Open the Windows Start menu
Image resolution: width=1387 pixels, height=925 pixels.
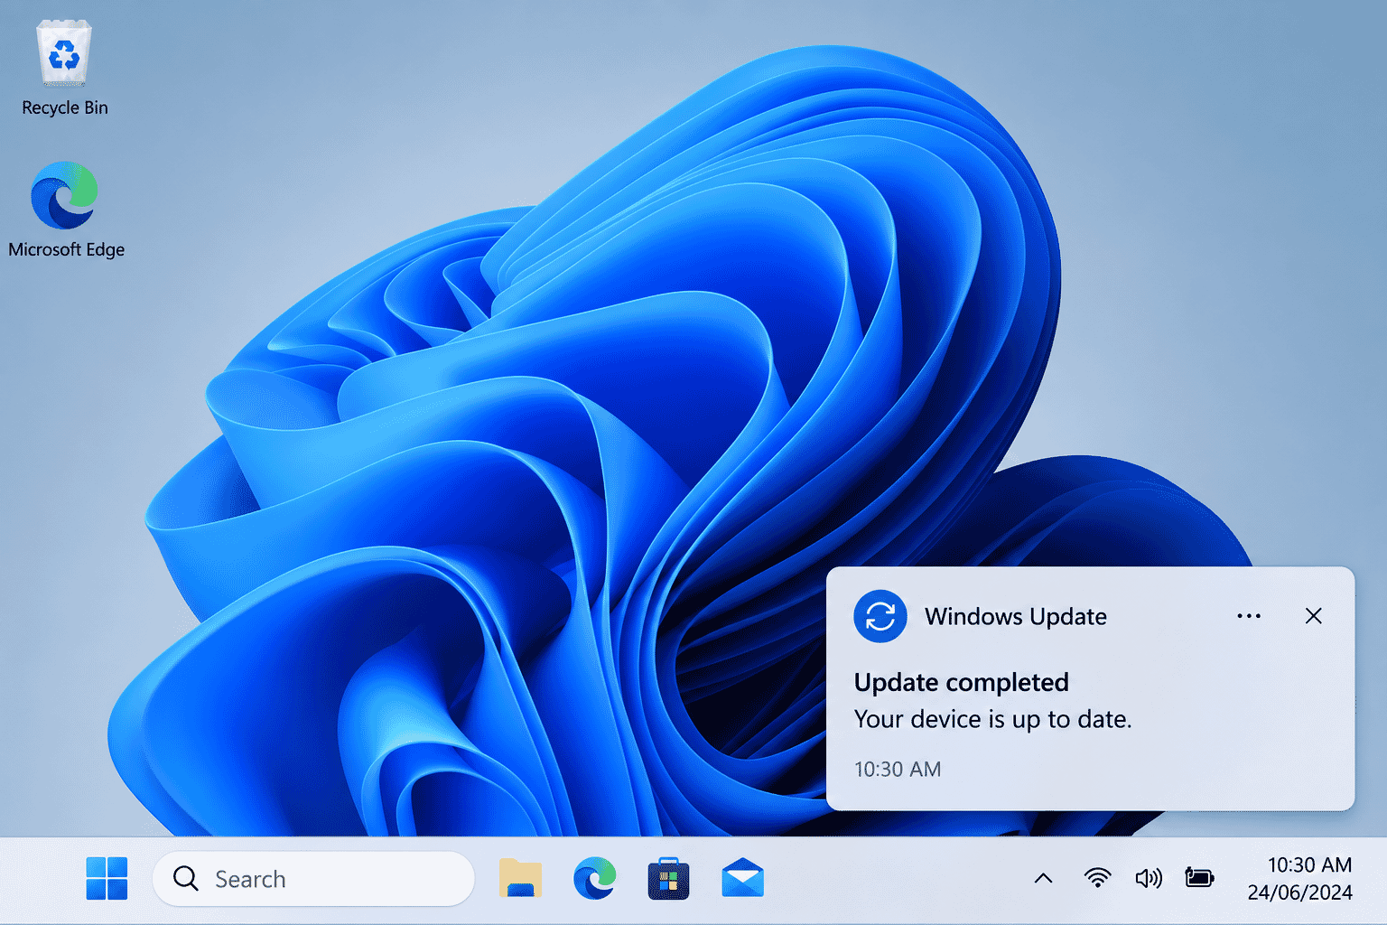pos(107,878)
